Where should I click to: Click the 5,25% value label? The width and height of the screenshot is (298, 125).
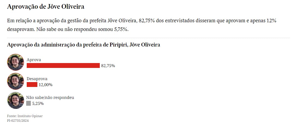pos(38,104)
